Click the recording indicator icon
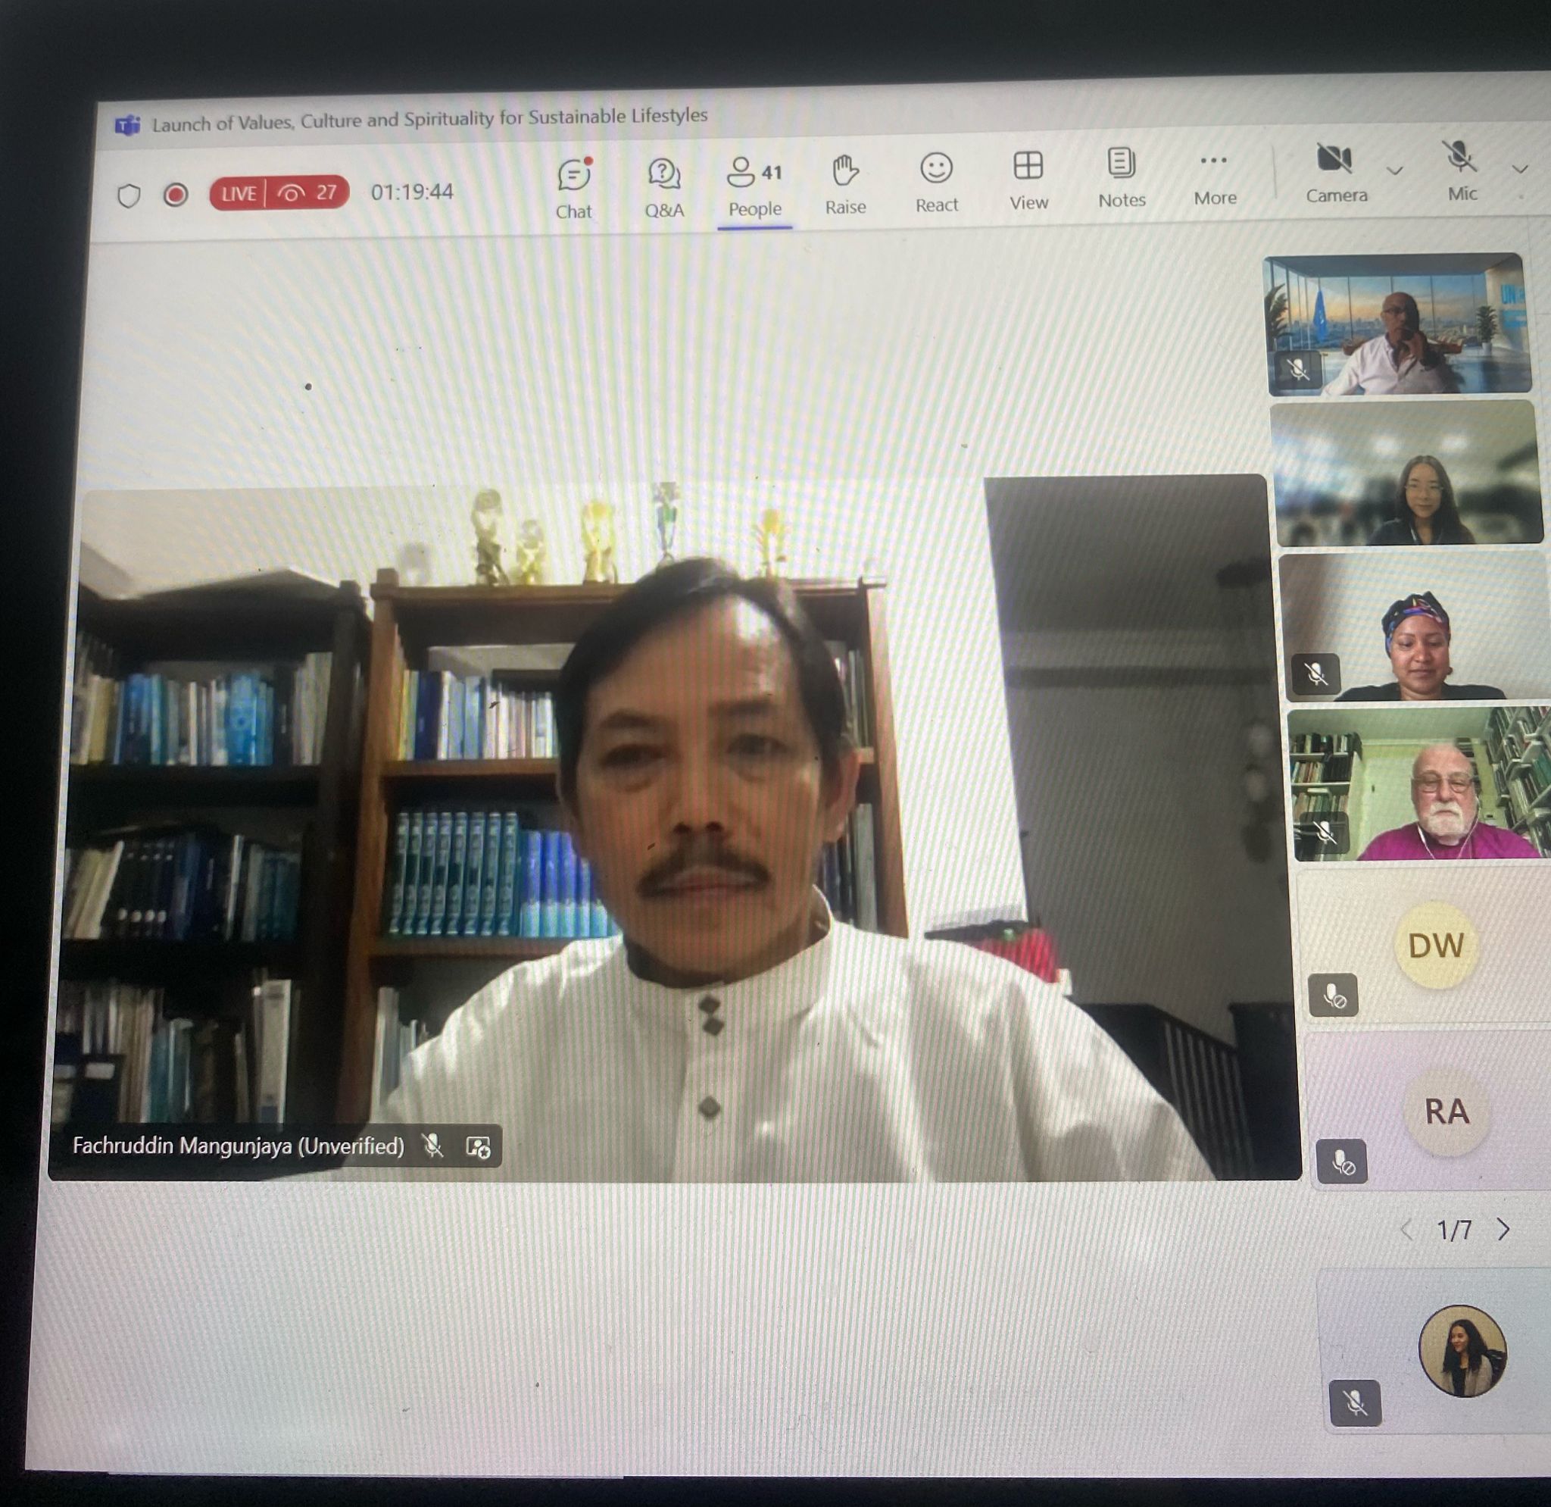 175,195
